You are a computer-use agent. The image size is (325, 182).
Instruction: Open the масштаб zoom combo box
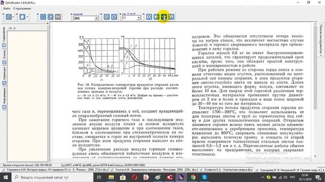point(86,18)
